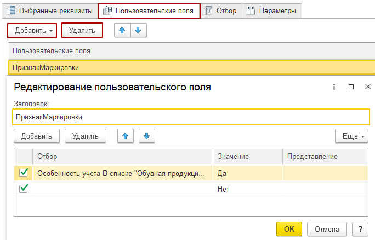The image size is (375, 240).
Task: Move the selected condition row up in the dialog
Action: 126,136
